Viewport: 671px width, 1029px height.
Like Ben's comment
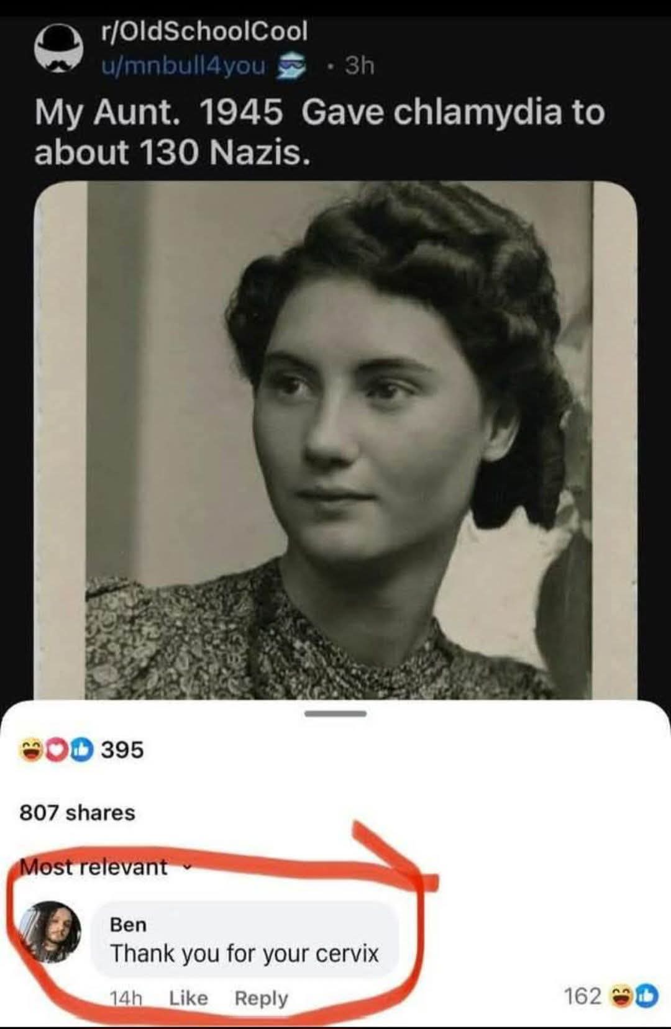pyautogui.click(x=188, y=997)
